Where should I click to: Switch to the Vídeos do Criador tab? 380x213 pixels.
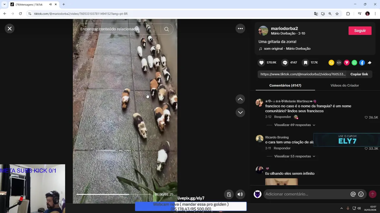pyautogui.click(x=345, y=85)
